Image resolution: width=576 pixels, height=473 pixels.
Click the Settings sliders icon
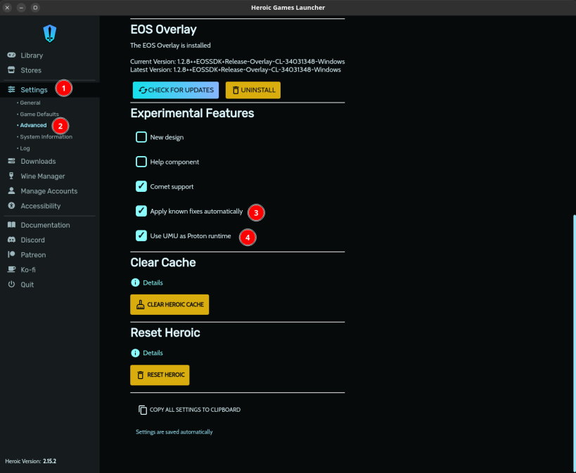click(x=11, y=89)
